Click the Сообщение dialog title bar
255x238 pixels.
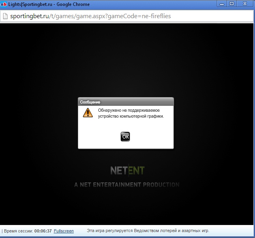pyautogui.click(x=126, y=102)
